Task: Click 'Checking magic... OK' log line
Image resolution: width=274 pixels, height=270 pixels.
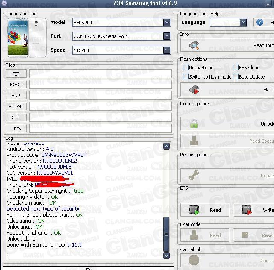Action: tap(31, 203)
